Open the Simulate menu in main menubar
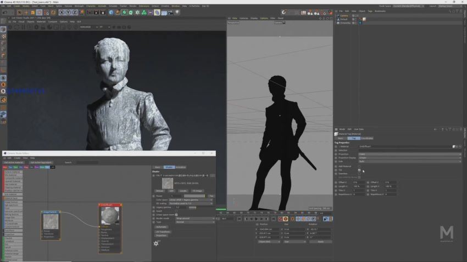The width and height of the screenshot is (467, 262). (113, 6)
